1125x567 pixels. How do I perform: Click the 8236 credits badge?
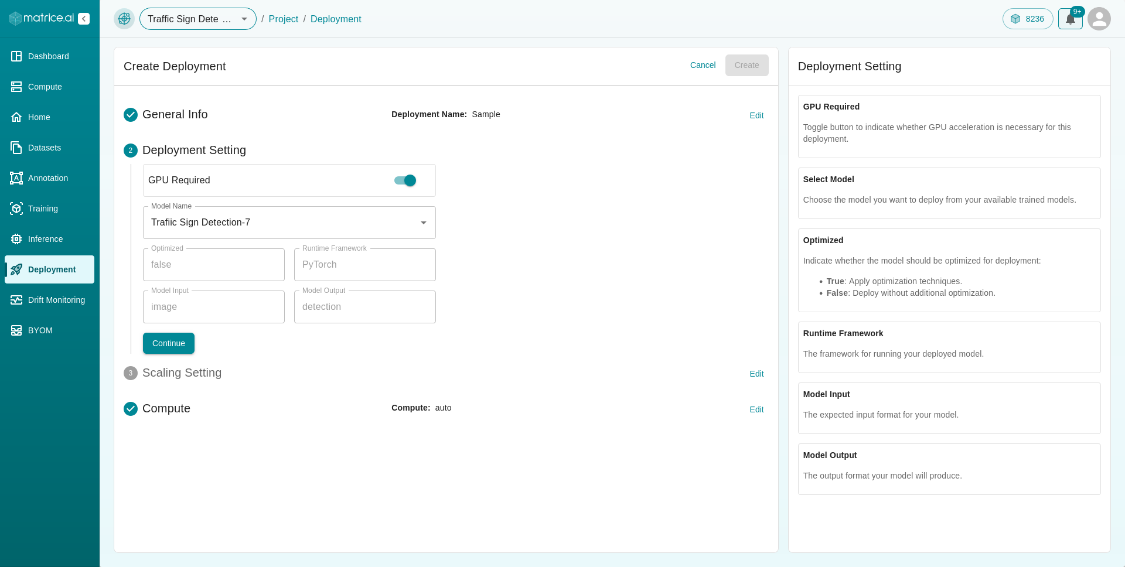point(1028,19)
